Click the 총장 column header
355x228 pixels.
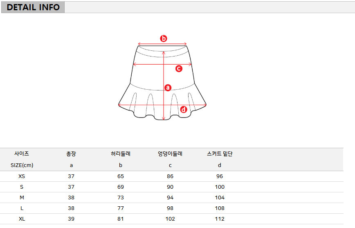[71, 154]
